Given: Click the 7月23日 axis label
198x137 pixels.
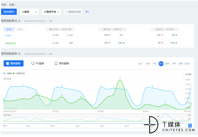Looking at the screenshot, I should 55,111.
